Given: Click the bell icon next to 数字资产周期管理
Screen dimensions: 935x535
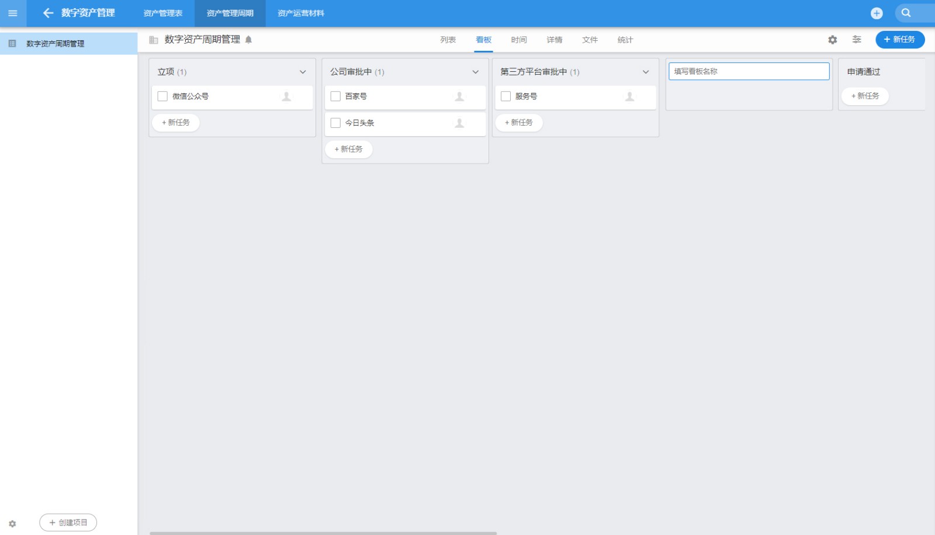Looking at the screenshot, I should (x=248, y=40).
